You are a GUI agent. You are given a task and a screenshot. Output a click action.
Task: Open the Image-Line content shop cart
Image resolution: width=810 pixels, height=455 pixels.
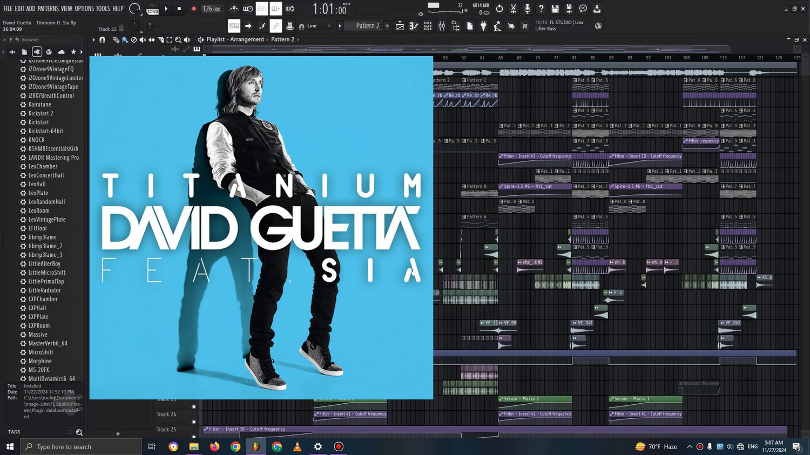[x=524, y=26]
